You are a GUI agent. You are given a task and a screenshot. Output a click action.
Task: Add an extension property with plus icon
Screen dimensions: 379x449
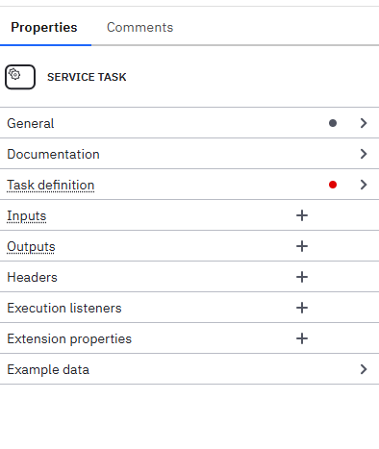(x=302, y=338)
